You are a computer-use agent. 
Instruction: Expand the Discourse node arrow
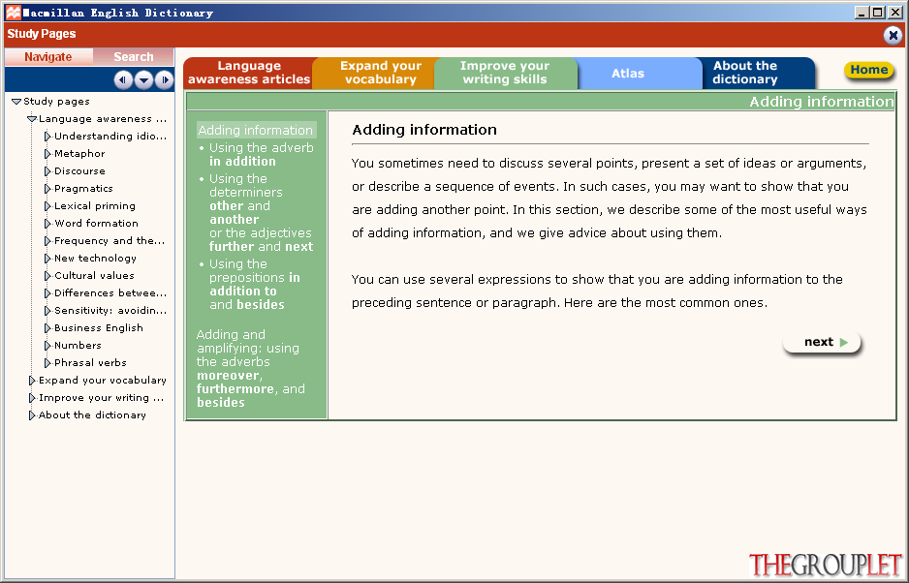[x=47, y=171]
